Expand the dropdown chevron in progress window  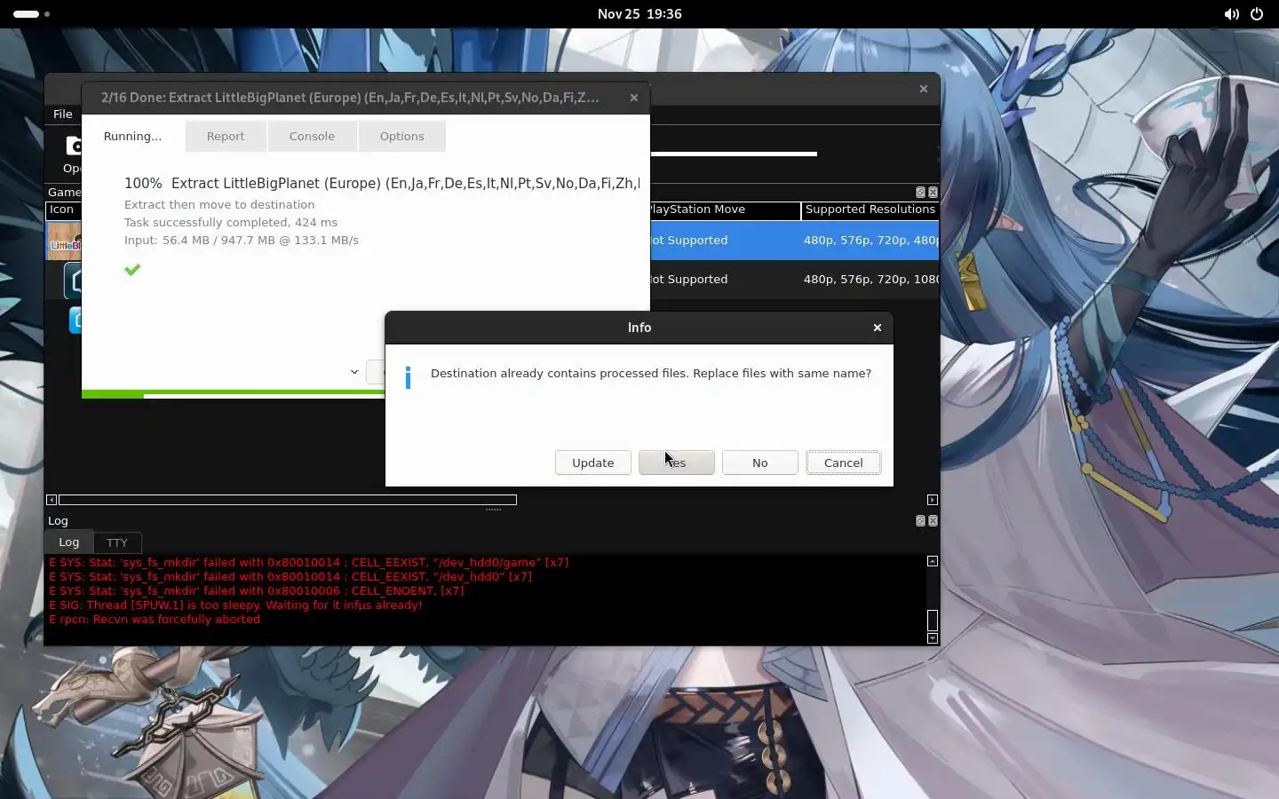(354, 372)
